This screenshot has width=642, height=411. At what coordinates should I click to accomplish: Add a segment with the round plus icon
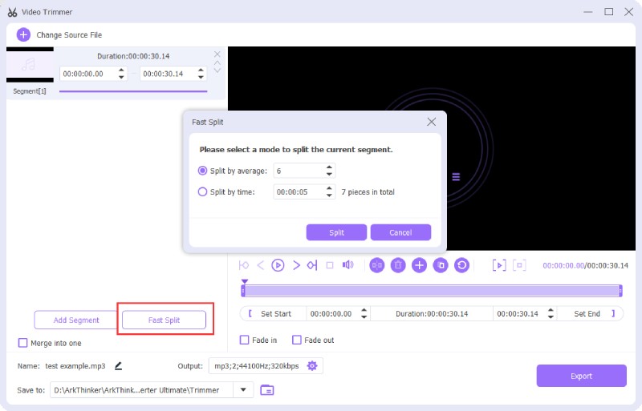(419, 265)
